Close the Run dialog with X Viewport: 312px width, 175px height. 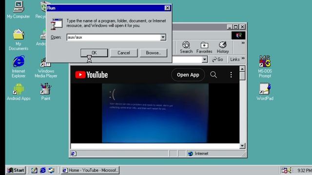click(167, 8)
